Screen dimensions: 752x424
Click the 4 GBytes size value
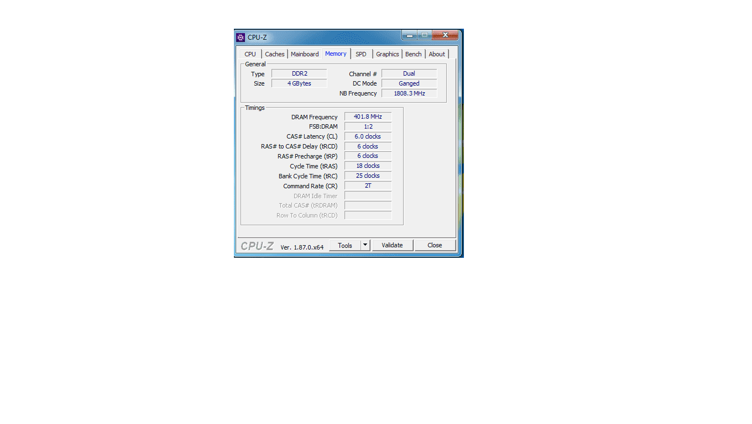tap(299, 83)
